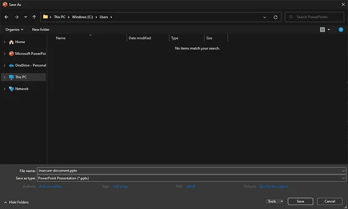348x209 pixels.
Task: Click the Cancel button
Action: click(x=329, y=201)
